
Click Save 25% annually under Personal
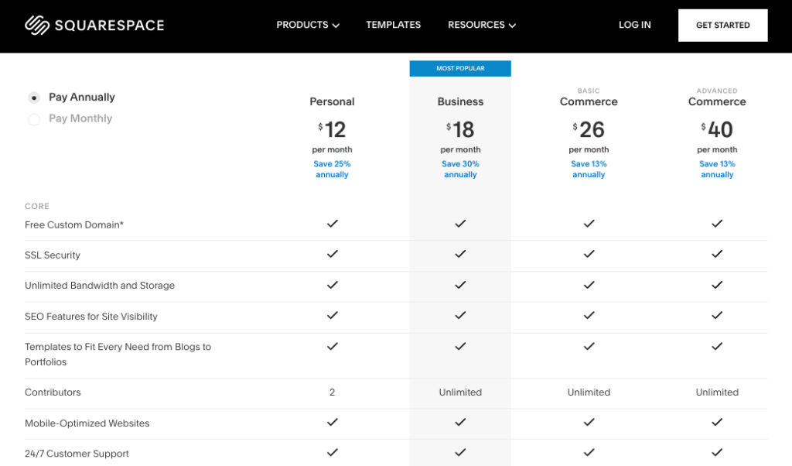click(x=333, y=169)
